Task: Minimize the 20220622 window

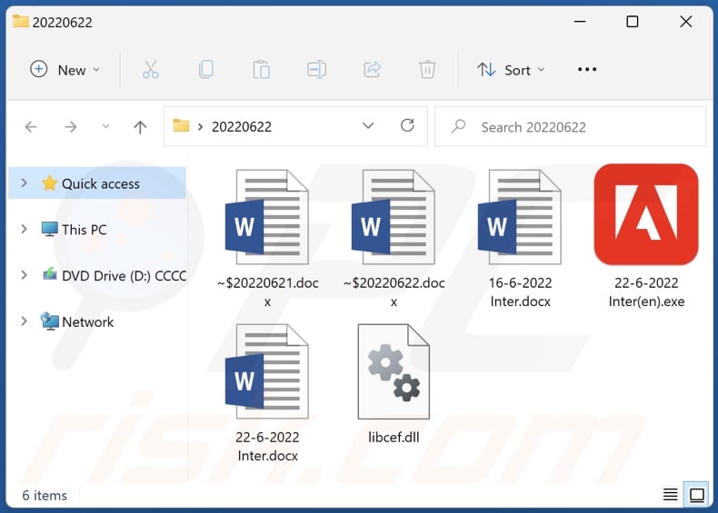Action: coord(580,22)
